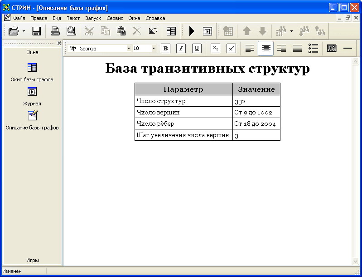The width and height of the screenshot is (362, 277).
Task: Click the Find binoculars grid icon
Action: coord(281,31)
